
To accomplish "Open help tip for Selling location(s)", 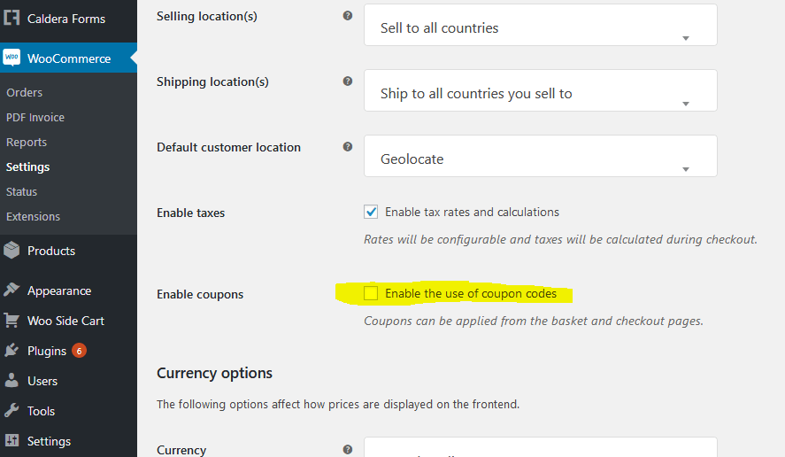I will pos(348,16).
